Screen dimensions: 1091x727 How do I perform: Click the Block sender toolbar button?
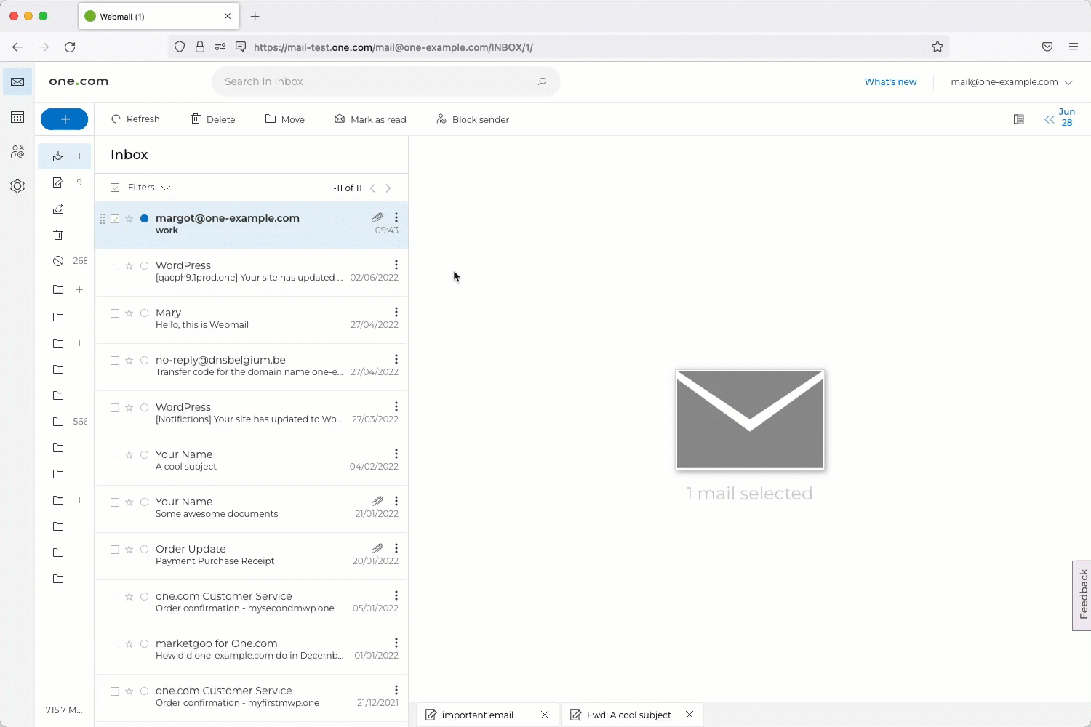click(x=472, y=119)
